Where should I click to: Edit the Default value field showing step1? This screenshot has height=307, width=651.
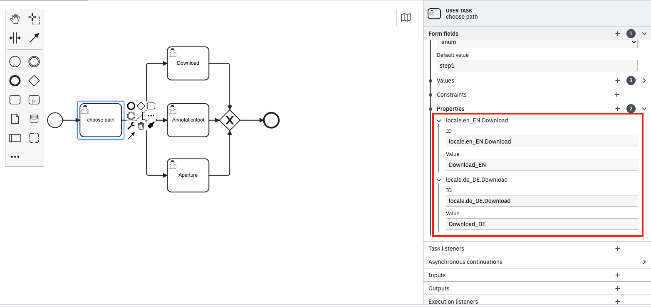537,66
